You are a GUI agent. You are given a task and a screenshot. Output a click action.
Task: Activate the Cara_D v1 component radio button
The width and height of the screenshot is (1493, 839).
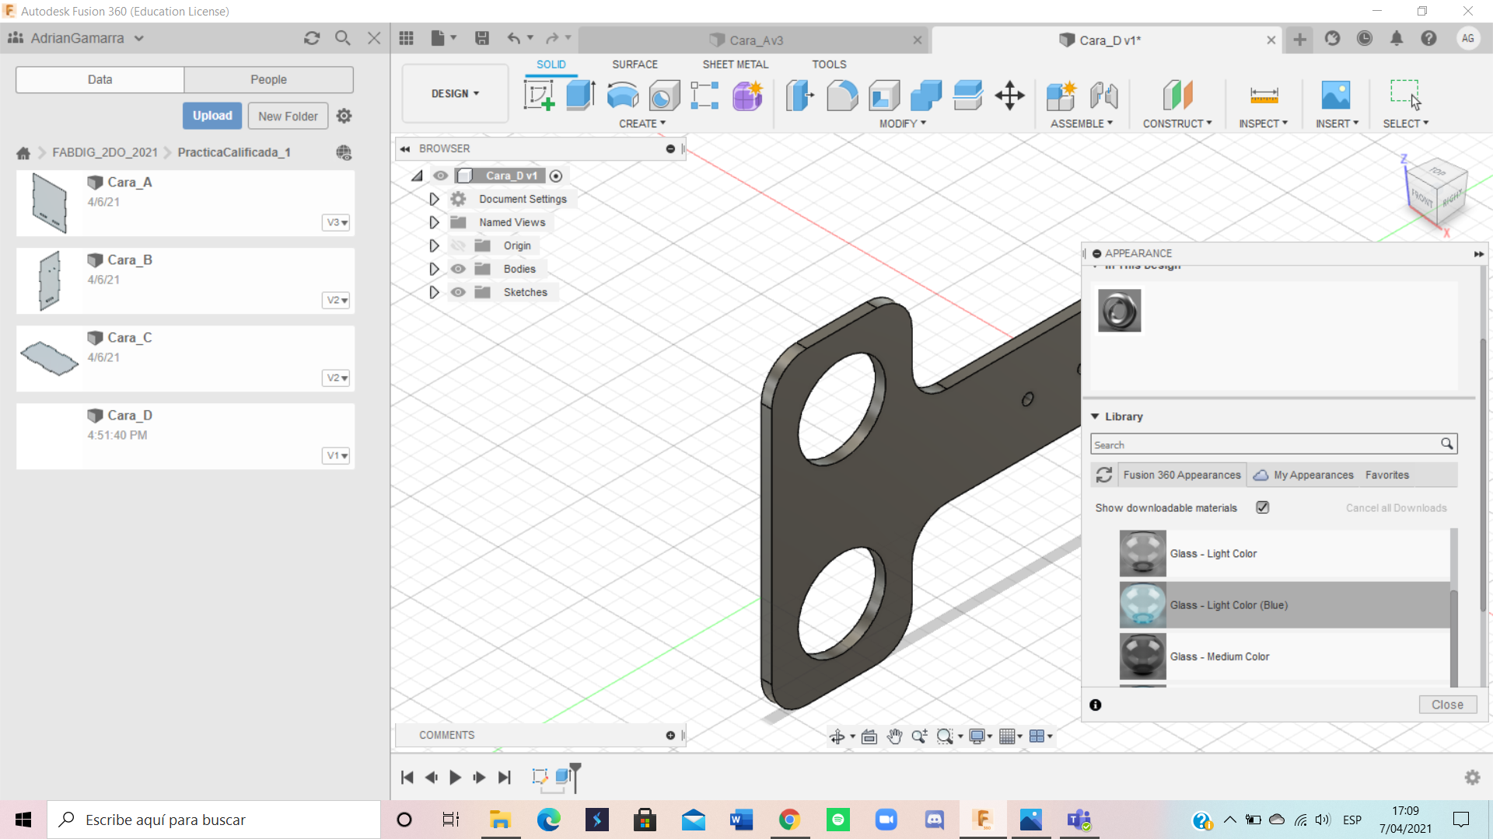(x=556, y=176)
